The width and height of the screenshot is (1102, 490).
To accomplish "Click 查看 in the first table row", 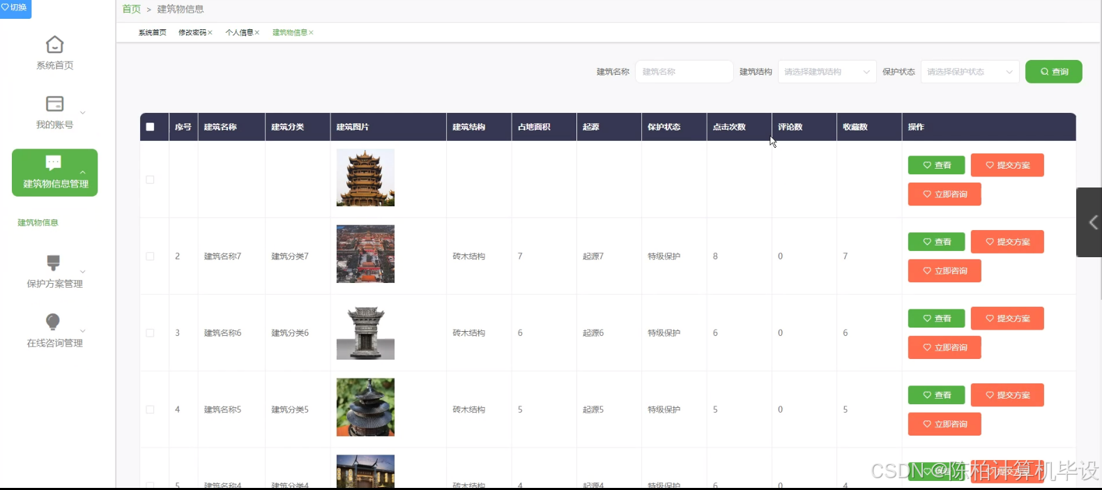I will point(936,165).
